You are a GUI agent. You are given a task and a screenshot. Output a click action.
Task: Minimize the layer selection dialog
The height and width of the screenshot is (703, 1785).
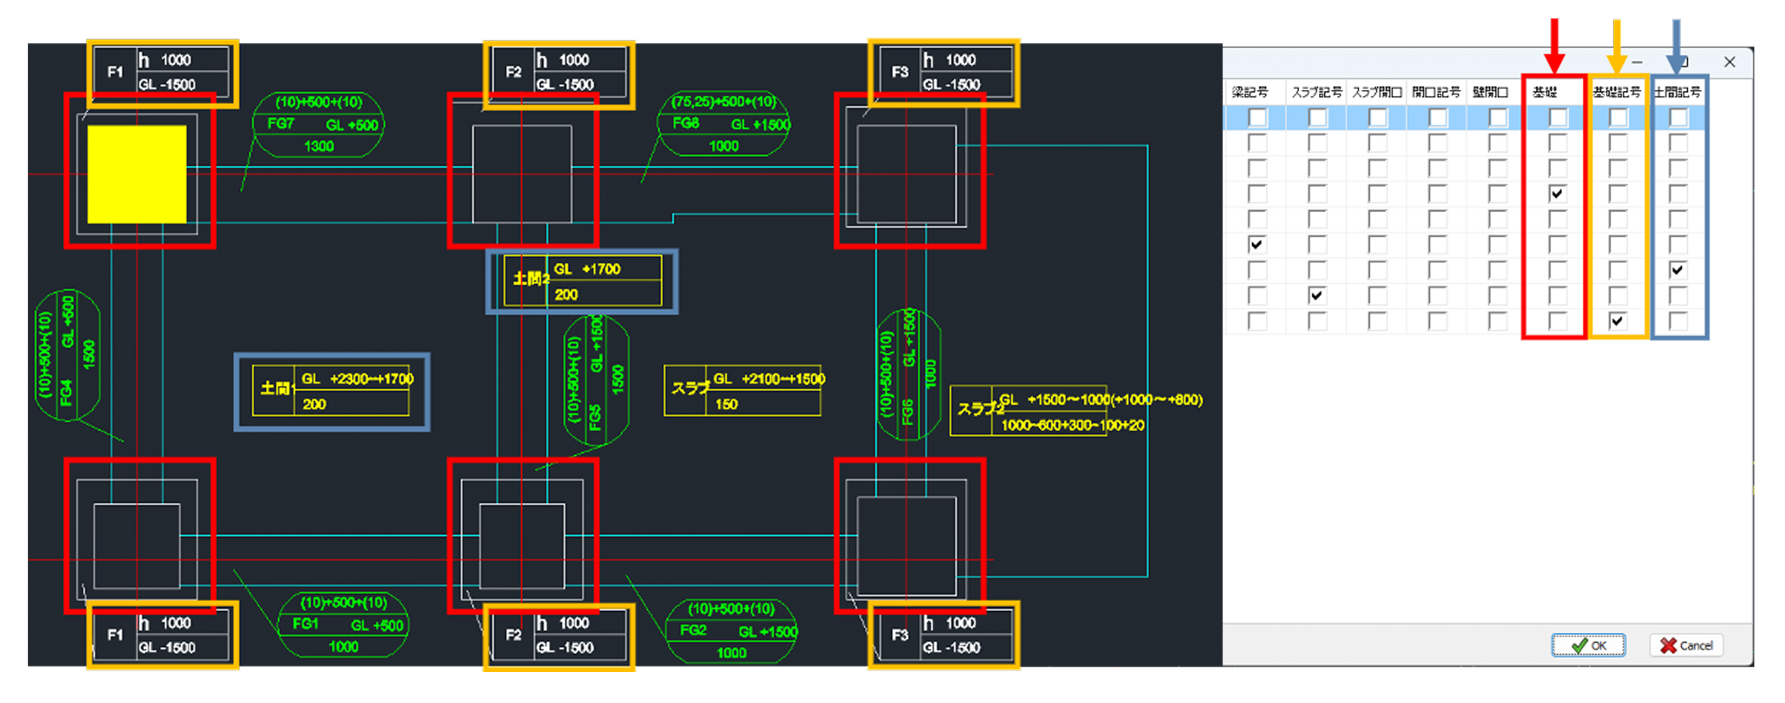point(1637,62)
